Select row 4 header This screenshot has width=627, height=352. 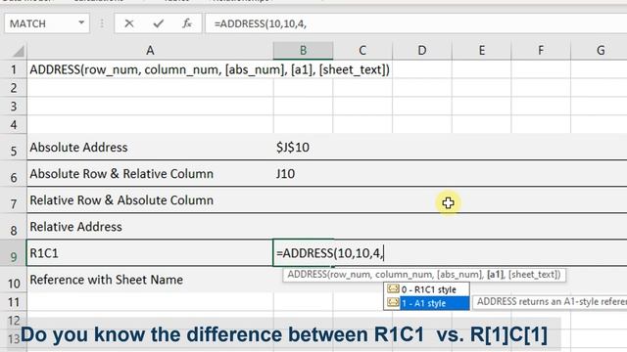pos(13,124)
